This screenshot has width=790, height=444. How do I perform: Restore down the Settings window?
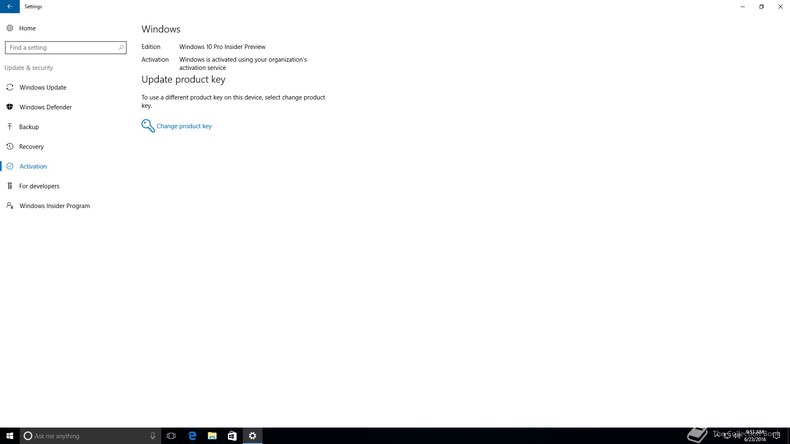(762, 7)
